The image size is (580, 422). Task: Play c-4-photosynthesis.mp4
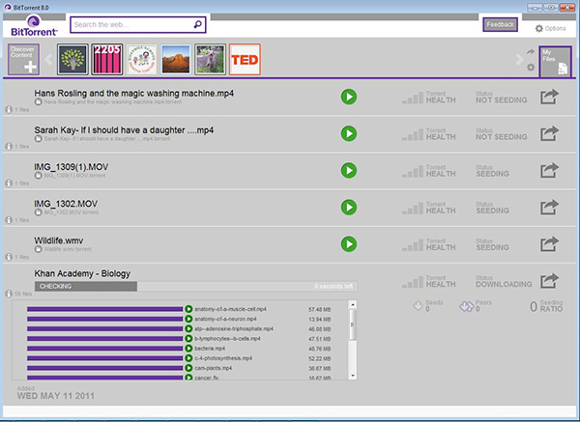click(x=188, y=358)
